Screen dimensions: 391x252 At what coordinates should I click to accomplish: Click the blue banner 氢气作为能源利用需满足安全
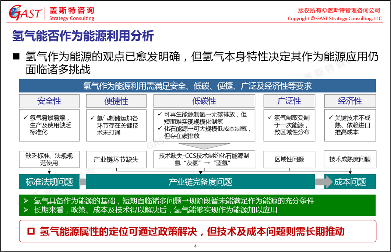coord(197,86)
